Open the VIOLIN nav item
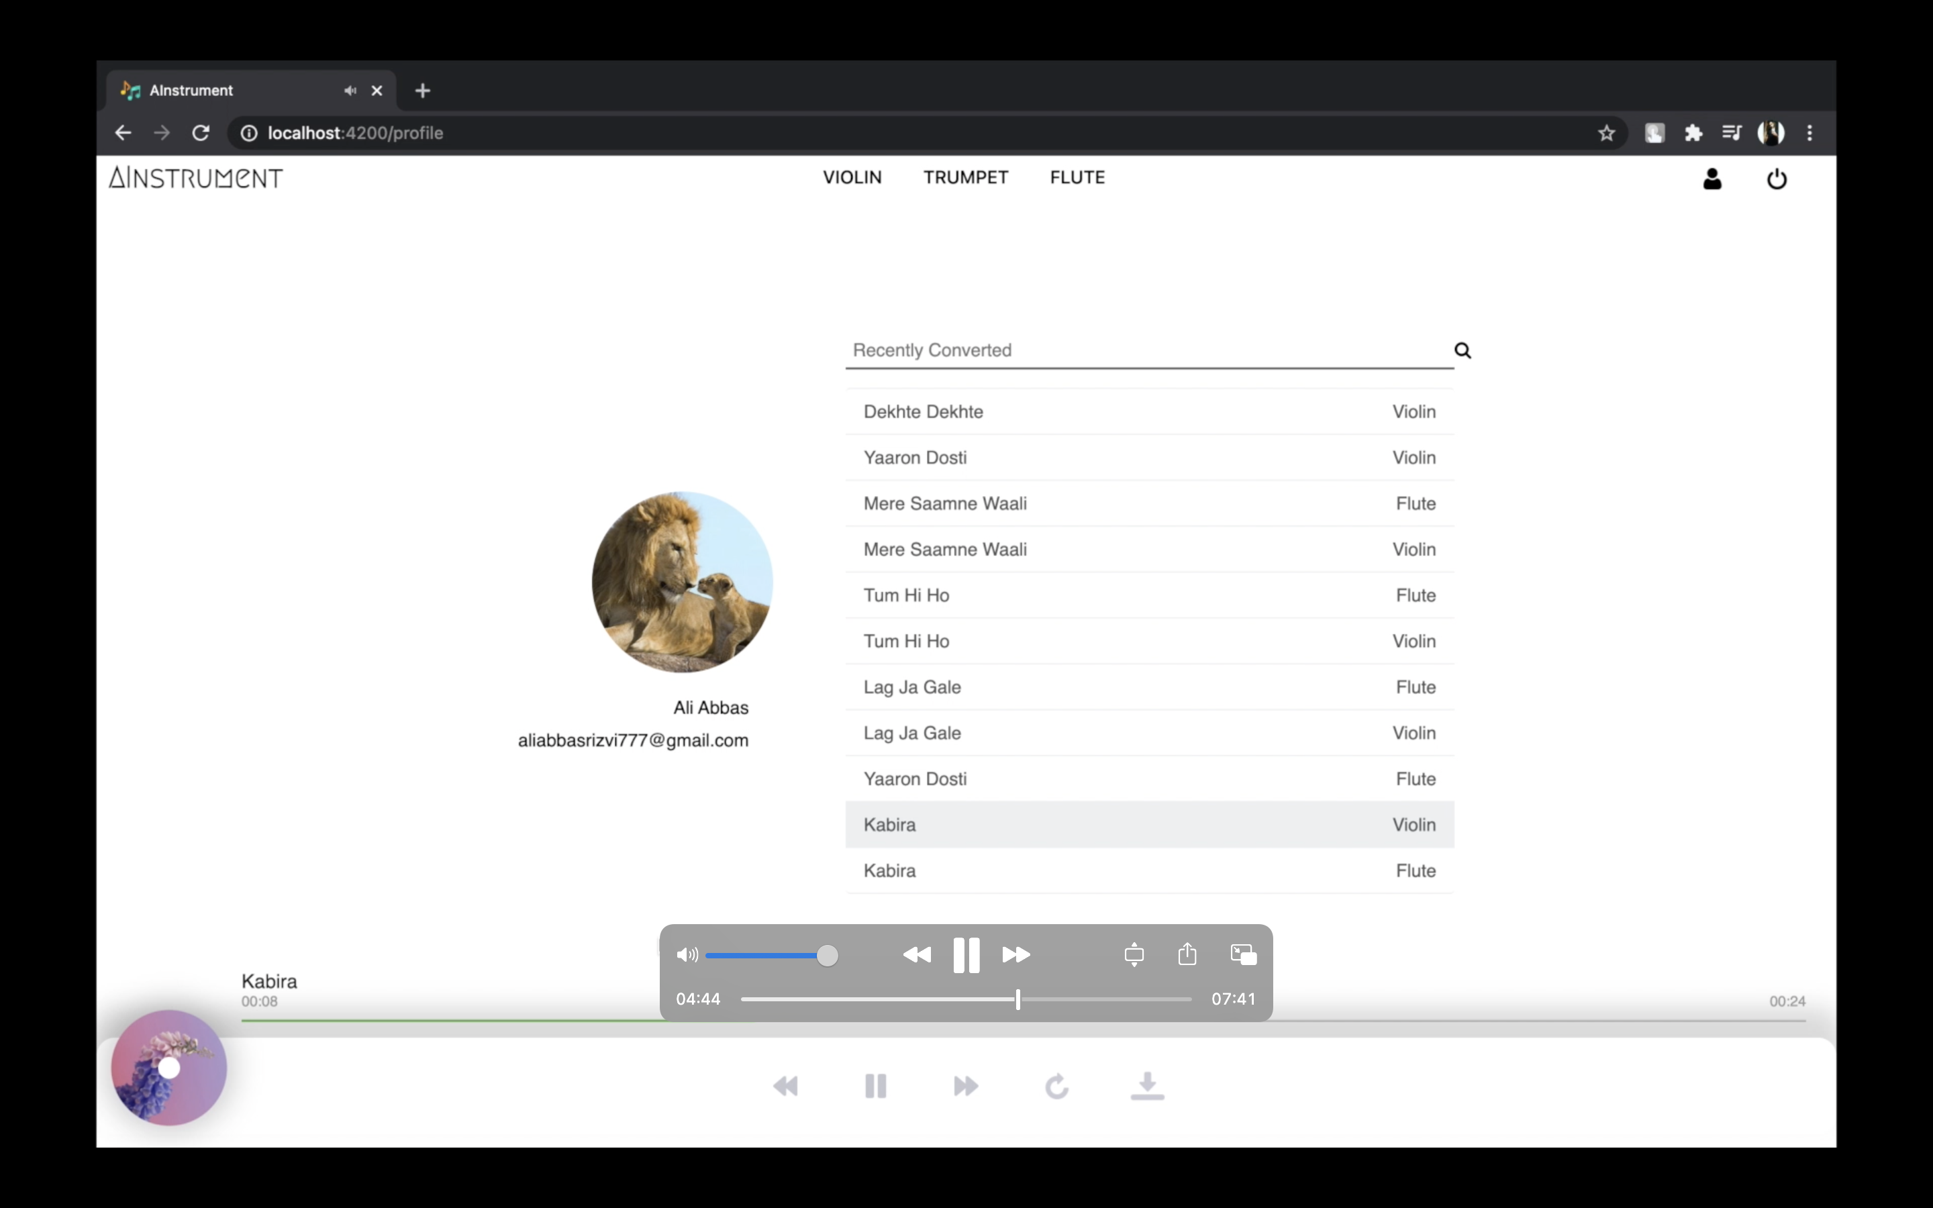The height and width of the screenshot is (1208, 1933). coord(852,177)
